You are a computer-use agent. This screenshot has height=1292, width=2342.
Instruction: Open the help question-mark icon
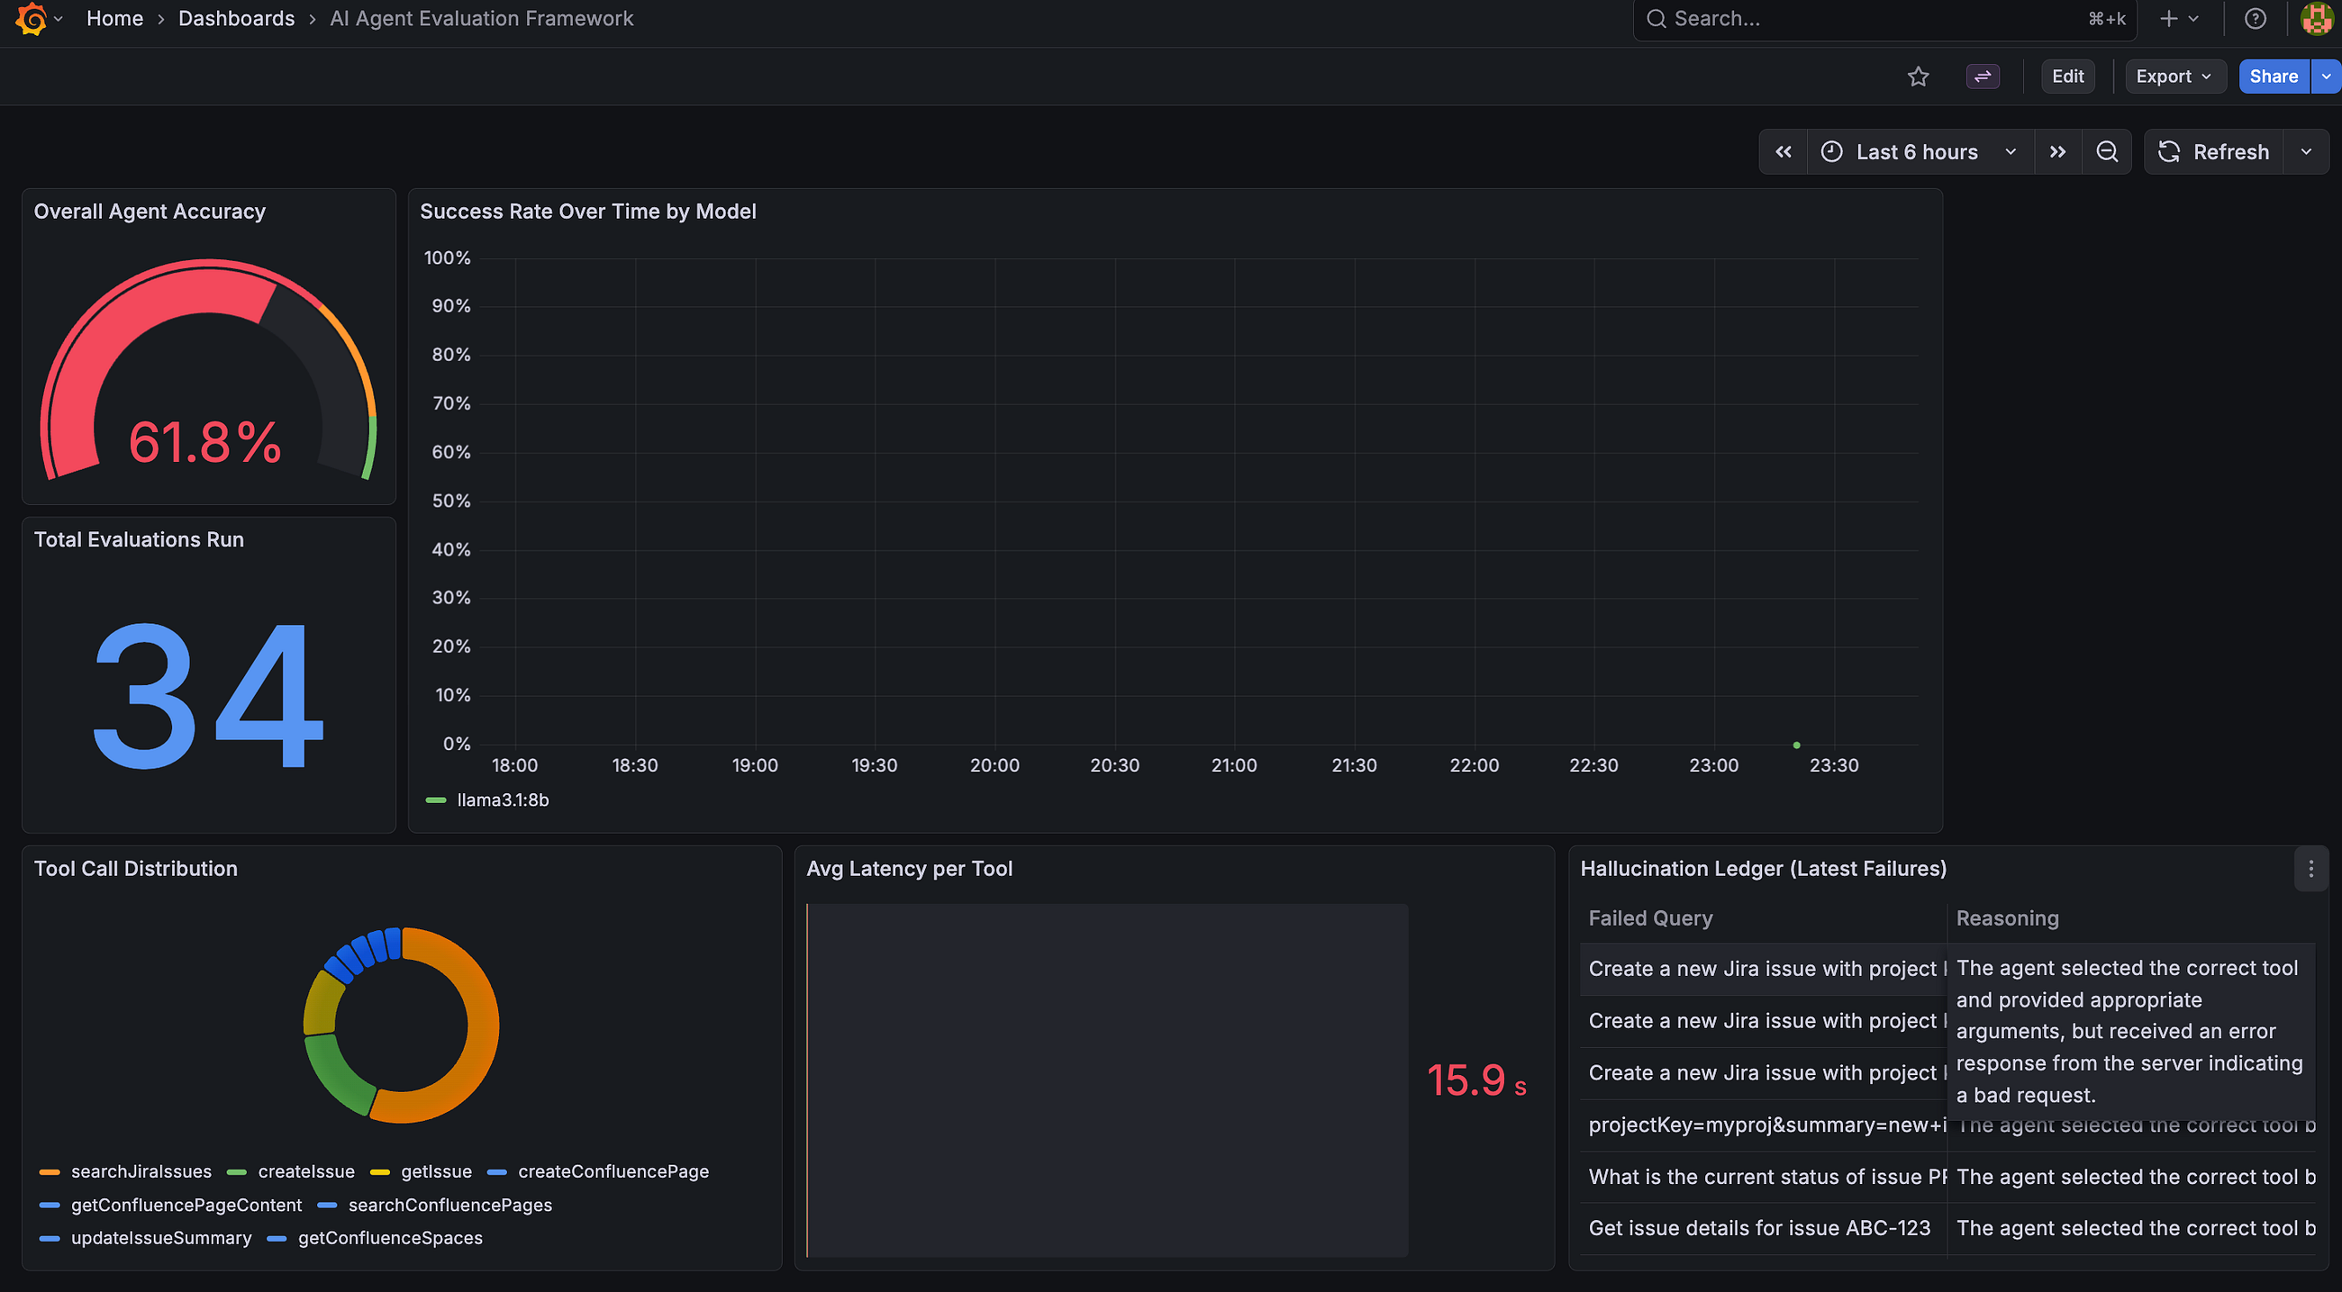click(2255, 18)
